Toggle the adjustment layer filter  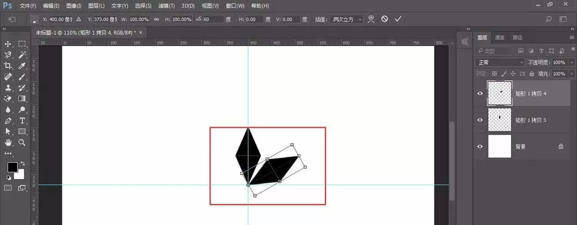click(531, 51)
